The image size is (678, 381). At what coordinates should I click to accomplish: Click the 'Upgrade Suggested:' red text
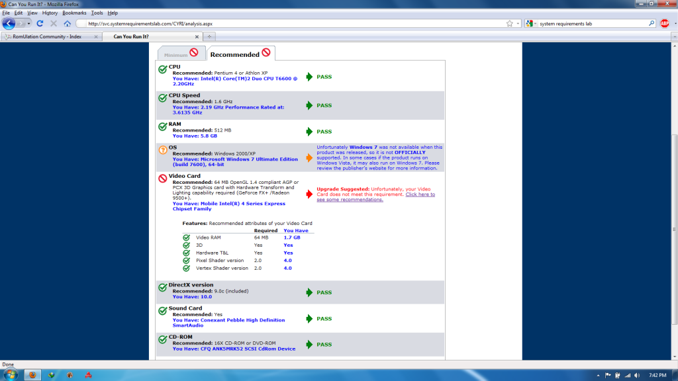(343, 189)
